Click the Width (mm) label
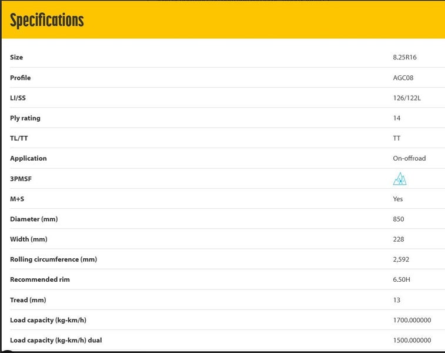 [x=29, y=239]
